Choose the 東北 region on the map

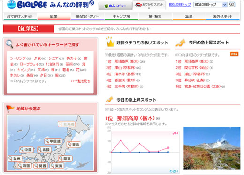74,145
